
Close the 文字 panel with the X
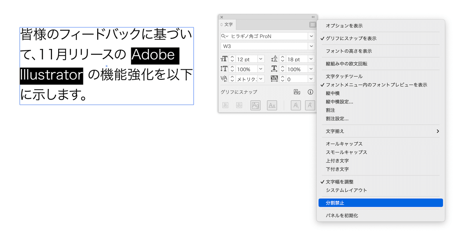221,17
